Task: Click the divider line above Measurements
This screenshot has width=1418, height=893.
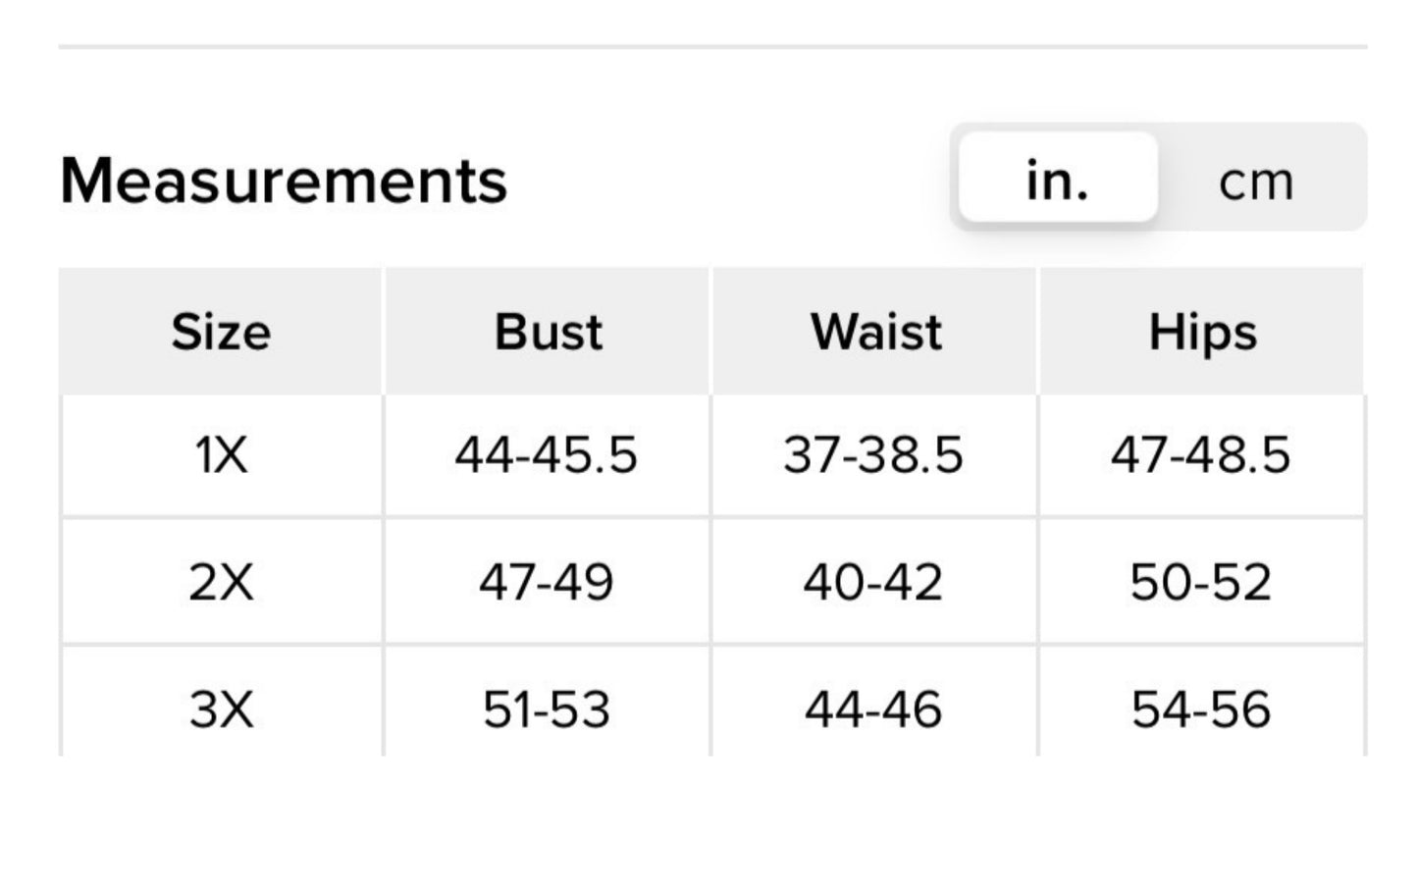Action: coord(712,46)
